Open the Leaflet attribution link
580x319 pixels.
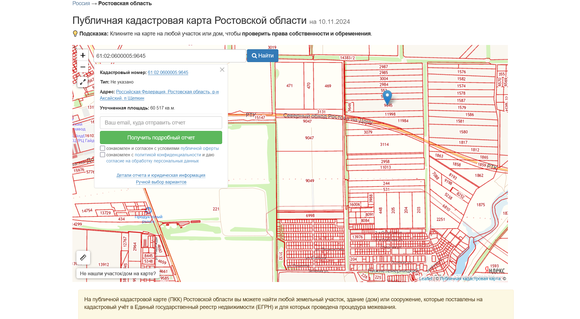425,278
